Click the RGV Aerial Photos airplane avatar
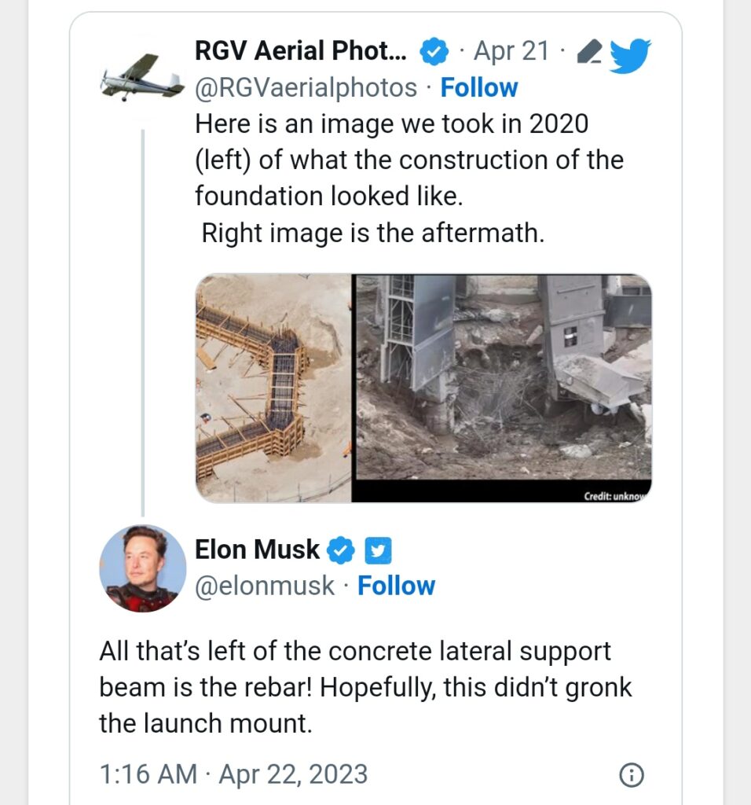751x805 pixels. (x=141, y=76)
